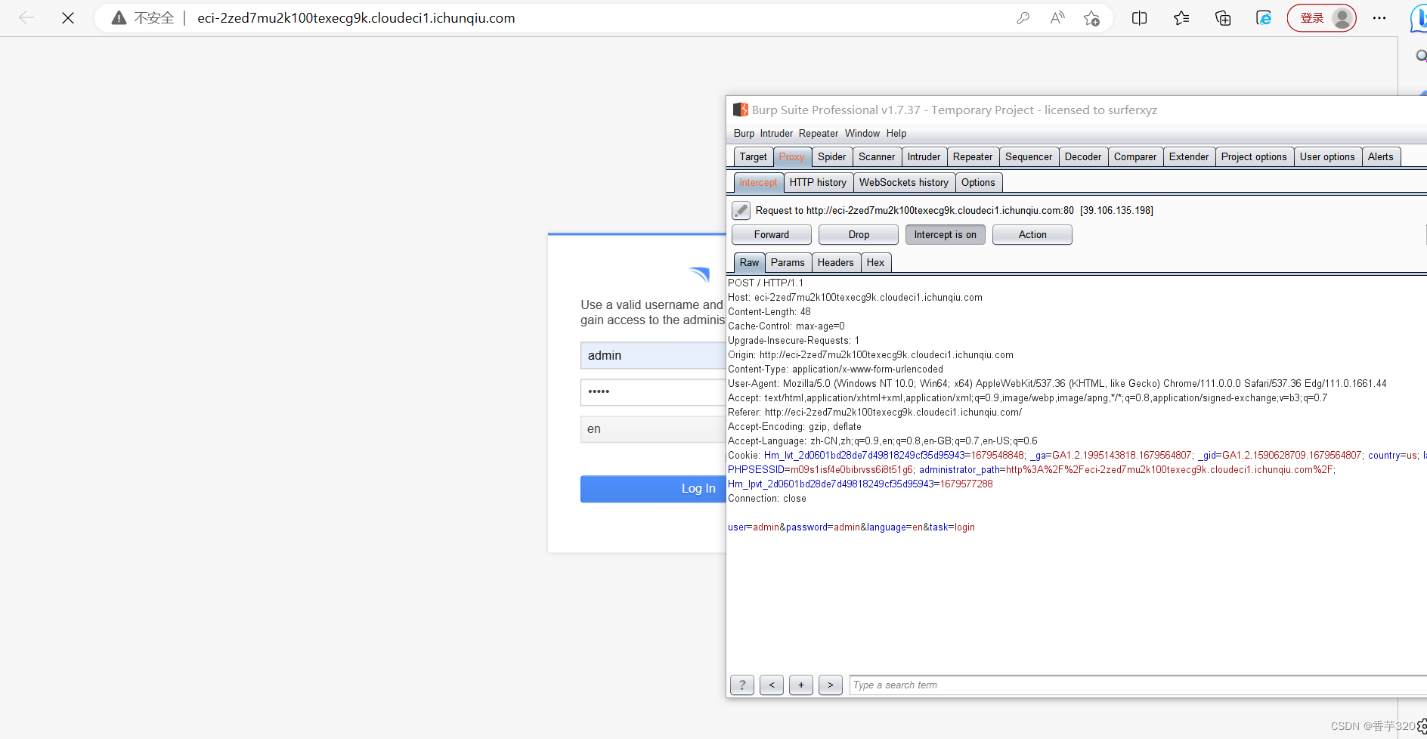Click the password field on login page
This screenshot has width=1427, height=739.
[x=653, y=392]
